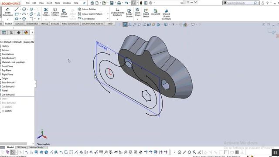Toggle Shaded Sketch Contours
The width and height of the screenshot is (279, 157).
click(x=167, y=14)
